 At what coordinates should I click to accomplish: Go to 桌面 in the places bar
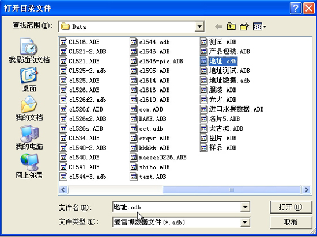[29, 80]
